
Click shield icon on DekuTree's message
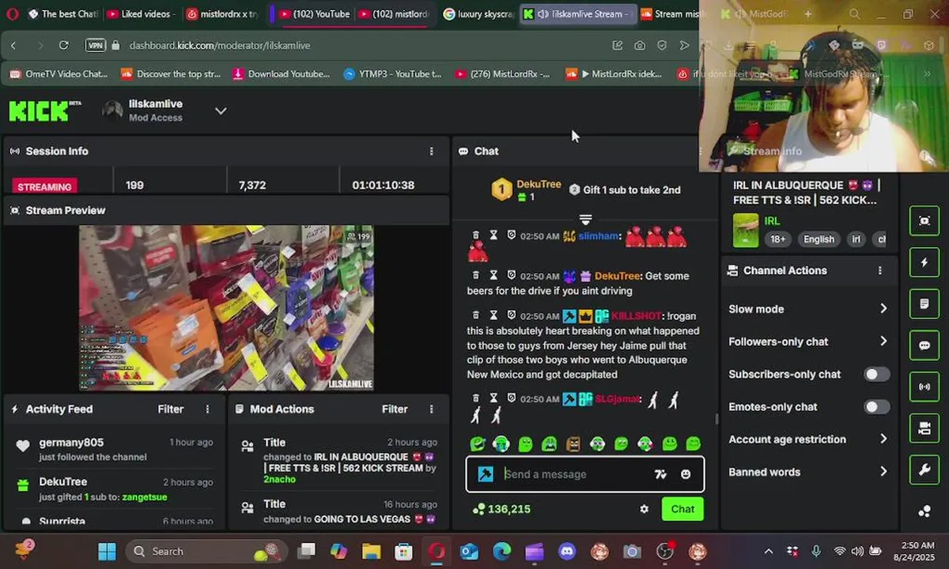[x=511, y=276]
